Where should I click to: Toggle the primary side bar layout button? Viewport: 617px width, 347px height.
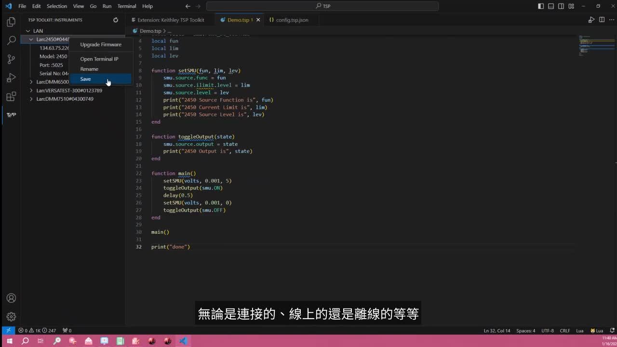540,6
